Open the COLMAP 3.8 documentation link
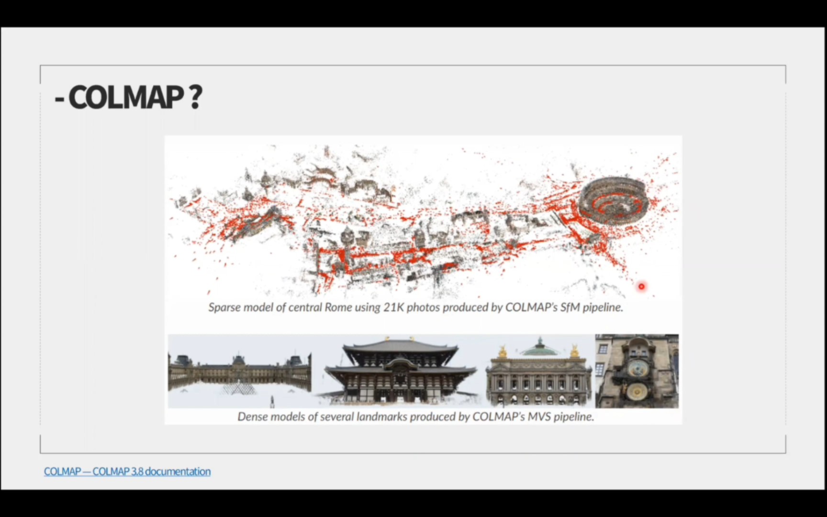The width and height of the screenshot is (827, 517). pyautogui.click(x=127, y=472)
